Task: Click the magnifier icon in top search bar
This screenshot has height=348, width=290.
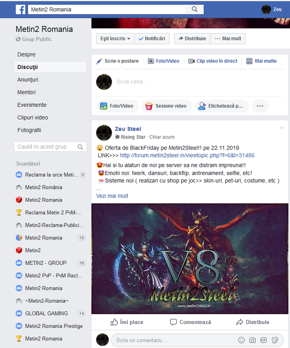Action: point(195,9)
